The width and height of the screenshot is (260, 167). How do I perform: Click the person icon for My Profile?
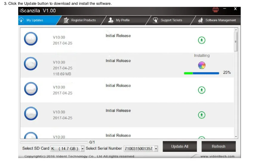click(x=111, y=20)
